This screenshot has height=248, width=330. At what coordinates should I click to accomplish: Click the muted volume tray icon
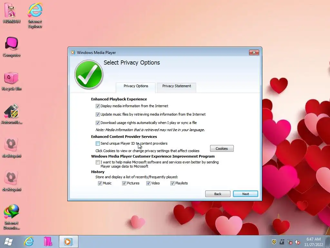pyautogui.click(x=297, y=242)
